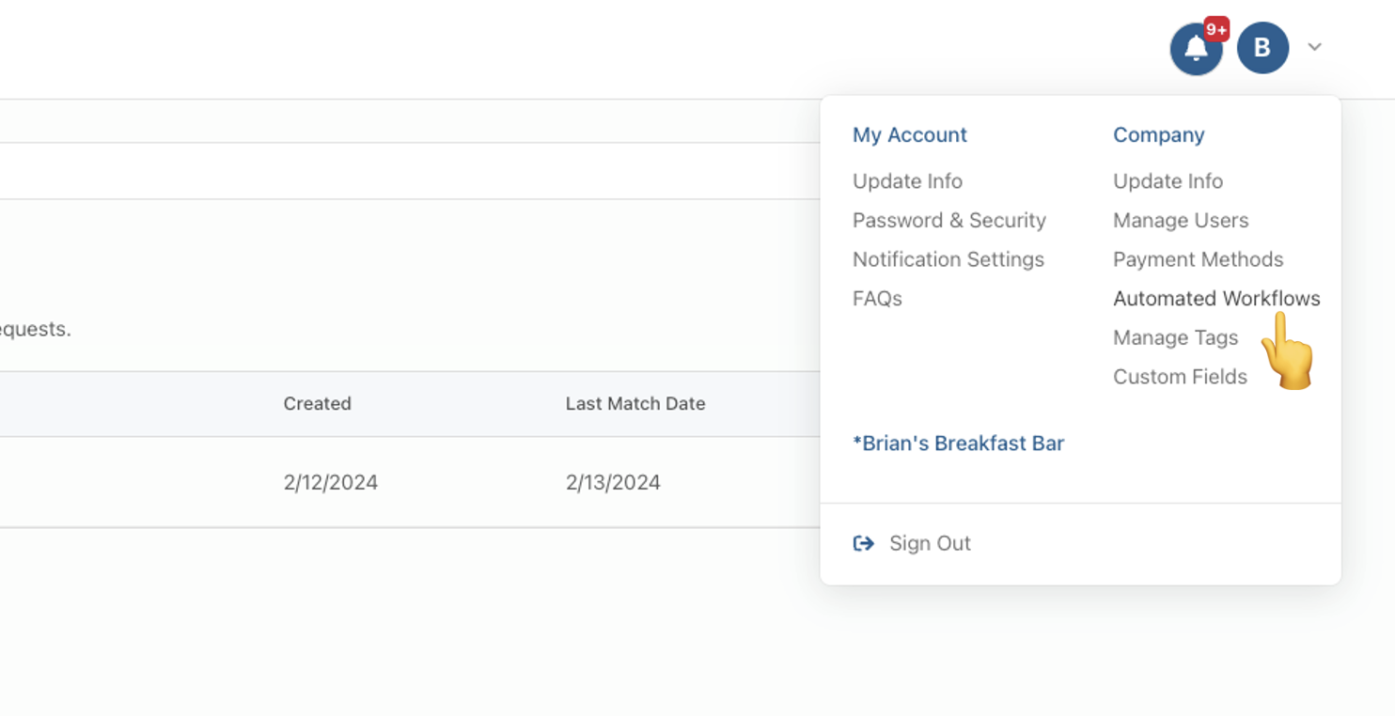Select Manage Users
This screenshot has width=1395, height=716.
tap(1181, 221)
